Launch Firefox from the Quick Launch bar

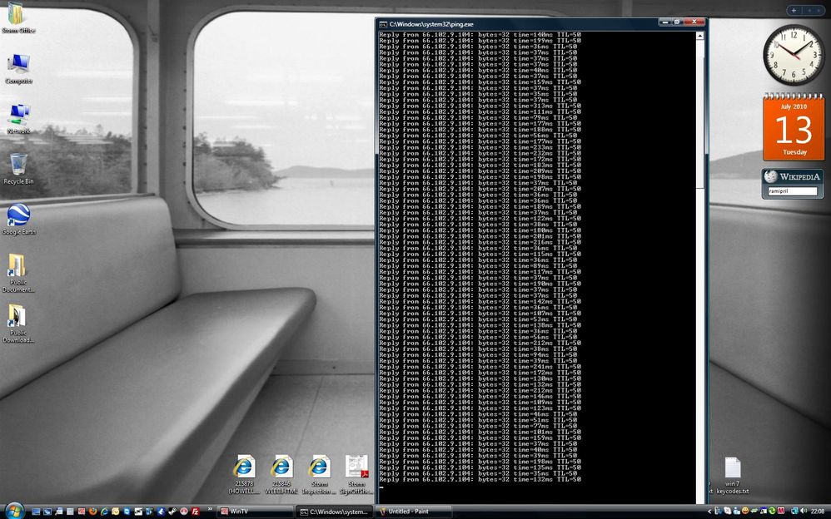(92, 512)
